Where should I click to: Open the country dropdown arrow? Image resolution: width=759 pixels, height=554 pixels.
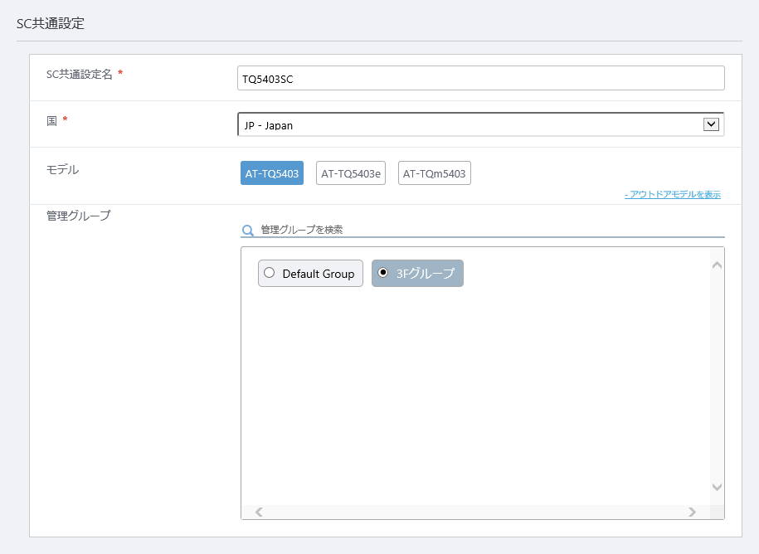click(711, 124)
